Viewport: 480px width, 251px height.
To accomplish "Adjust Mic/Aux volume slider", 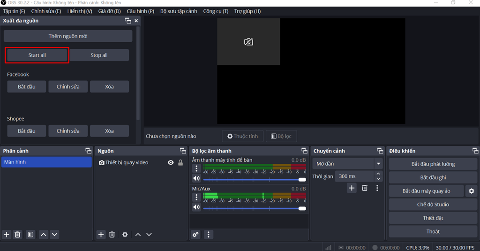I will click(255, 208).
